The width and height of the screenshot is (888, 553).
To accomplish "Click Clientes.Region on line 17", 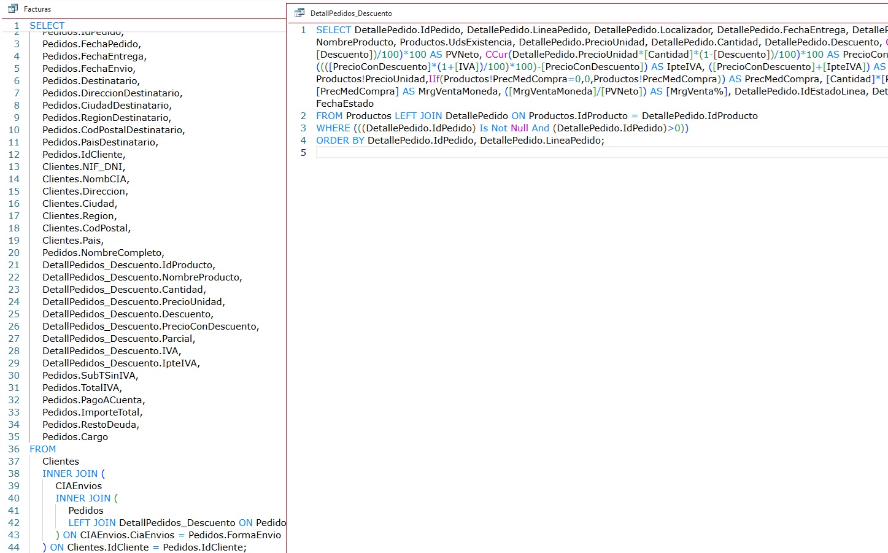I will 80,215.
